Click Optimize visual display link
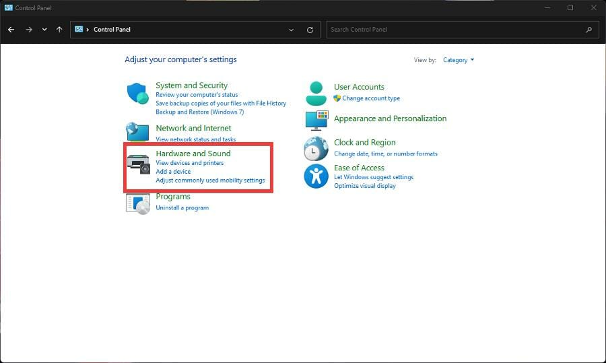The height and width of the screenshot is (363, 606). tap(365, 186)
